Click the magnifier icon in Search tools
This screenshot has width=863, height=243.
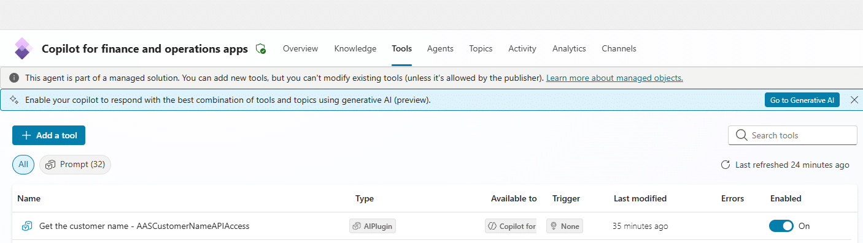click(x=741, y=135)
